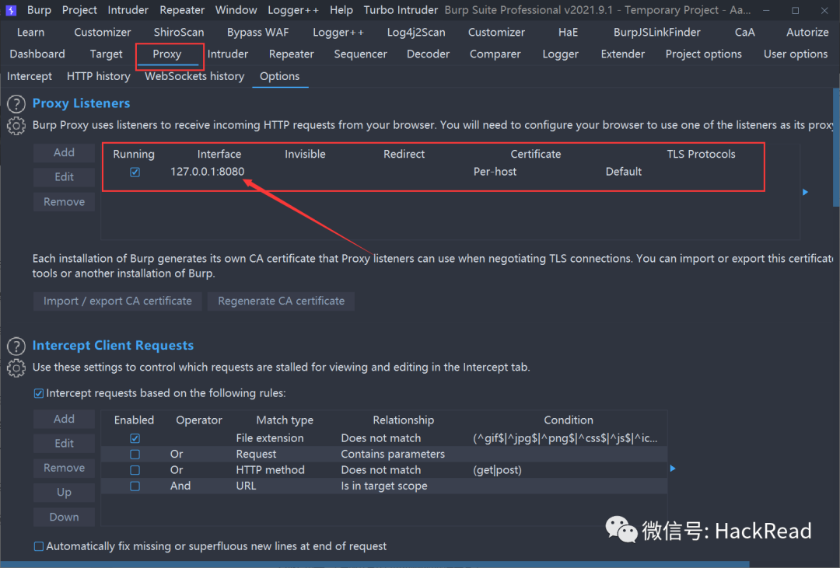The image size is (840, 568).
Task: Switch to the Extender tab
Action: [x=622, y=54]
